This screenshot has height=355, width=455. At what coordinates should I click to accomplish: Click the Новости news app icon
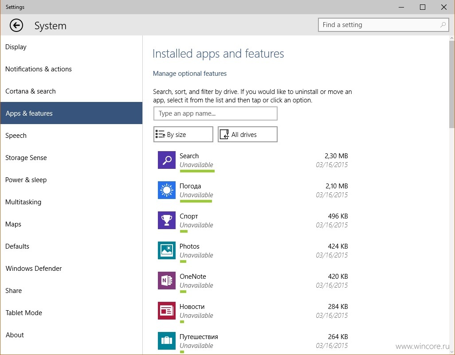point(167,311)
